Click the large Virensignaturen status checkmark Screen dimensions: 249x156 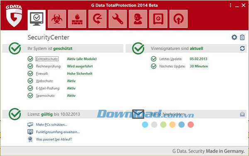(138, 48)
